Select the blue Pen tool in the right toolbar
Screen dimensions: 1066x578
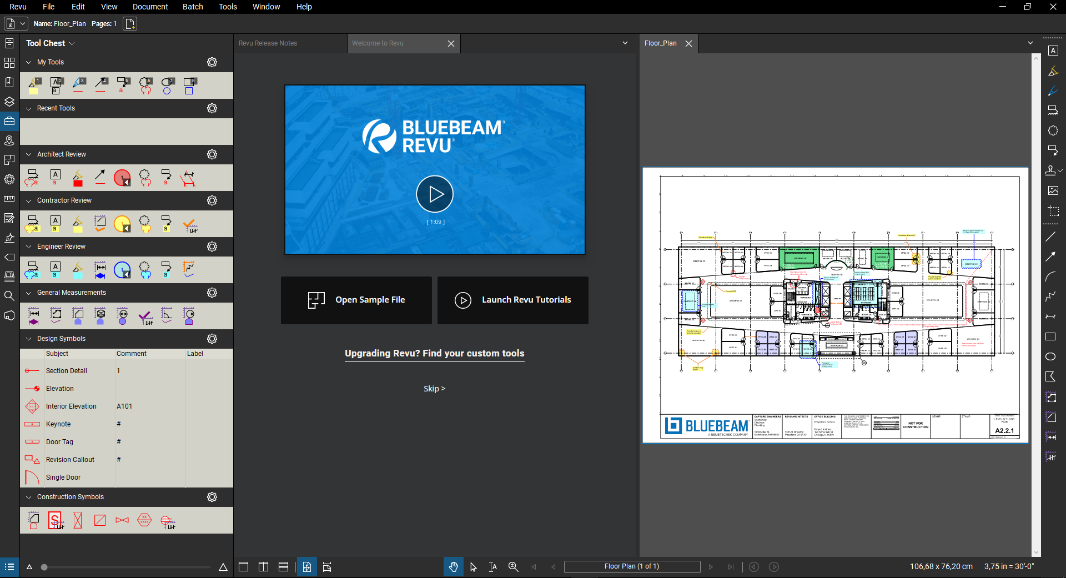point(1053,91)
